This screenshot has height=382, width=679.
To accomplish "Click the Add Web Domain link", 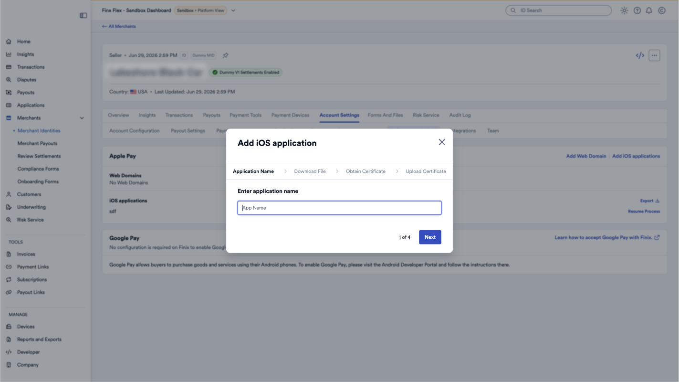I will coord(586,156).
